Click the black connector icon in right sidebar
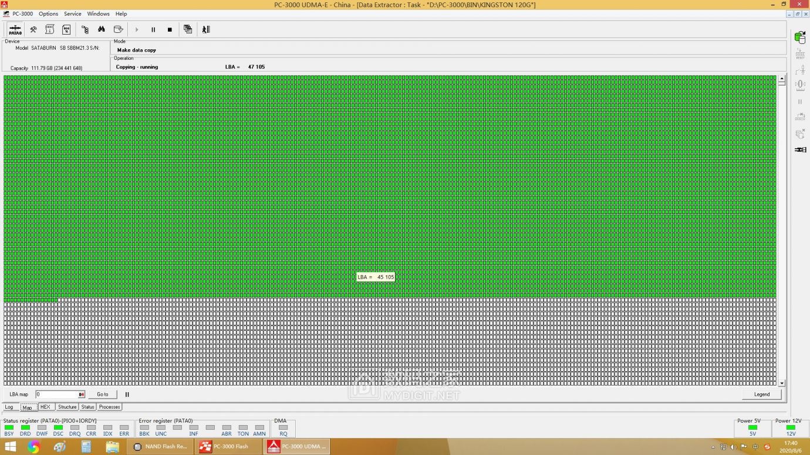Image resolution: width=810 pixels, height=455 pixels. 800,150
